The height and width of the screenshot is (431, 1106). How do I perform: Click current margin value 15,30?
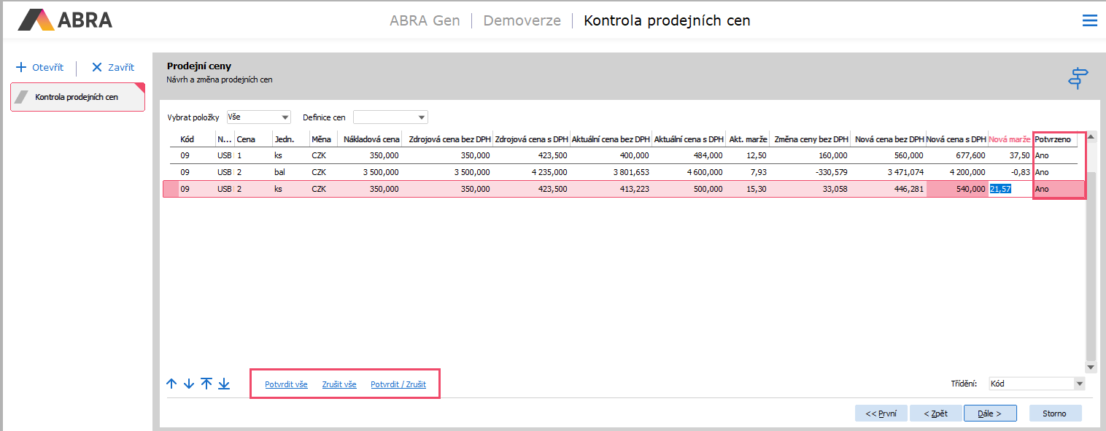[x=757, y=189]
